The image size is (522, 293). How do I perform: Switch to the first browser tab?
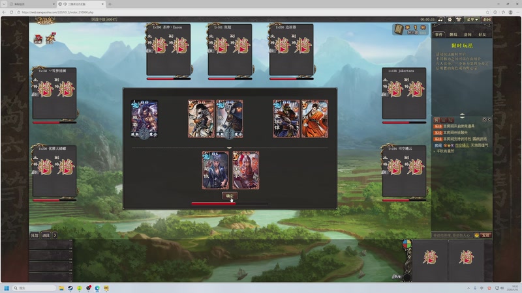(x=31, y=4)
